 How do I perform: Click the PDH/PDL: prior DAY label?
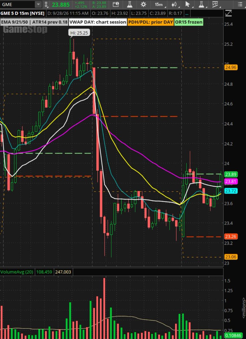coord(151,22)
